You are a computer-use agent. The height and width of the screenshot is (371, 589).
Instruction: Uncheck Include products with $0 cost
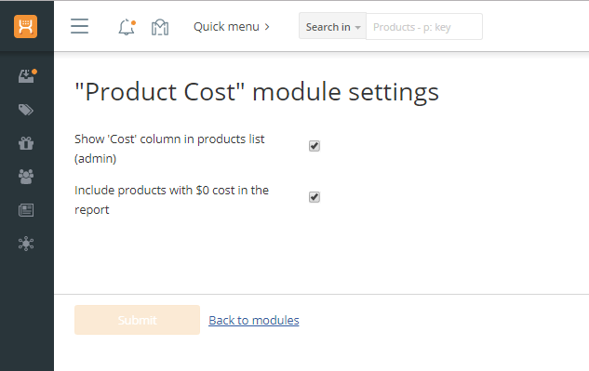coord(315,197)
